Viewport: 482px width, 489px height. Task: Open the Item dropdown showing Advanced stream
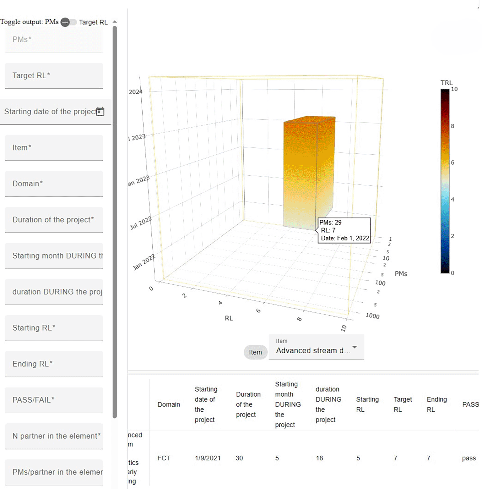click(316, 347)
